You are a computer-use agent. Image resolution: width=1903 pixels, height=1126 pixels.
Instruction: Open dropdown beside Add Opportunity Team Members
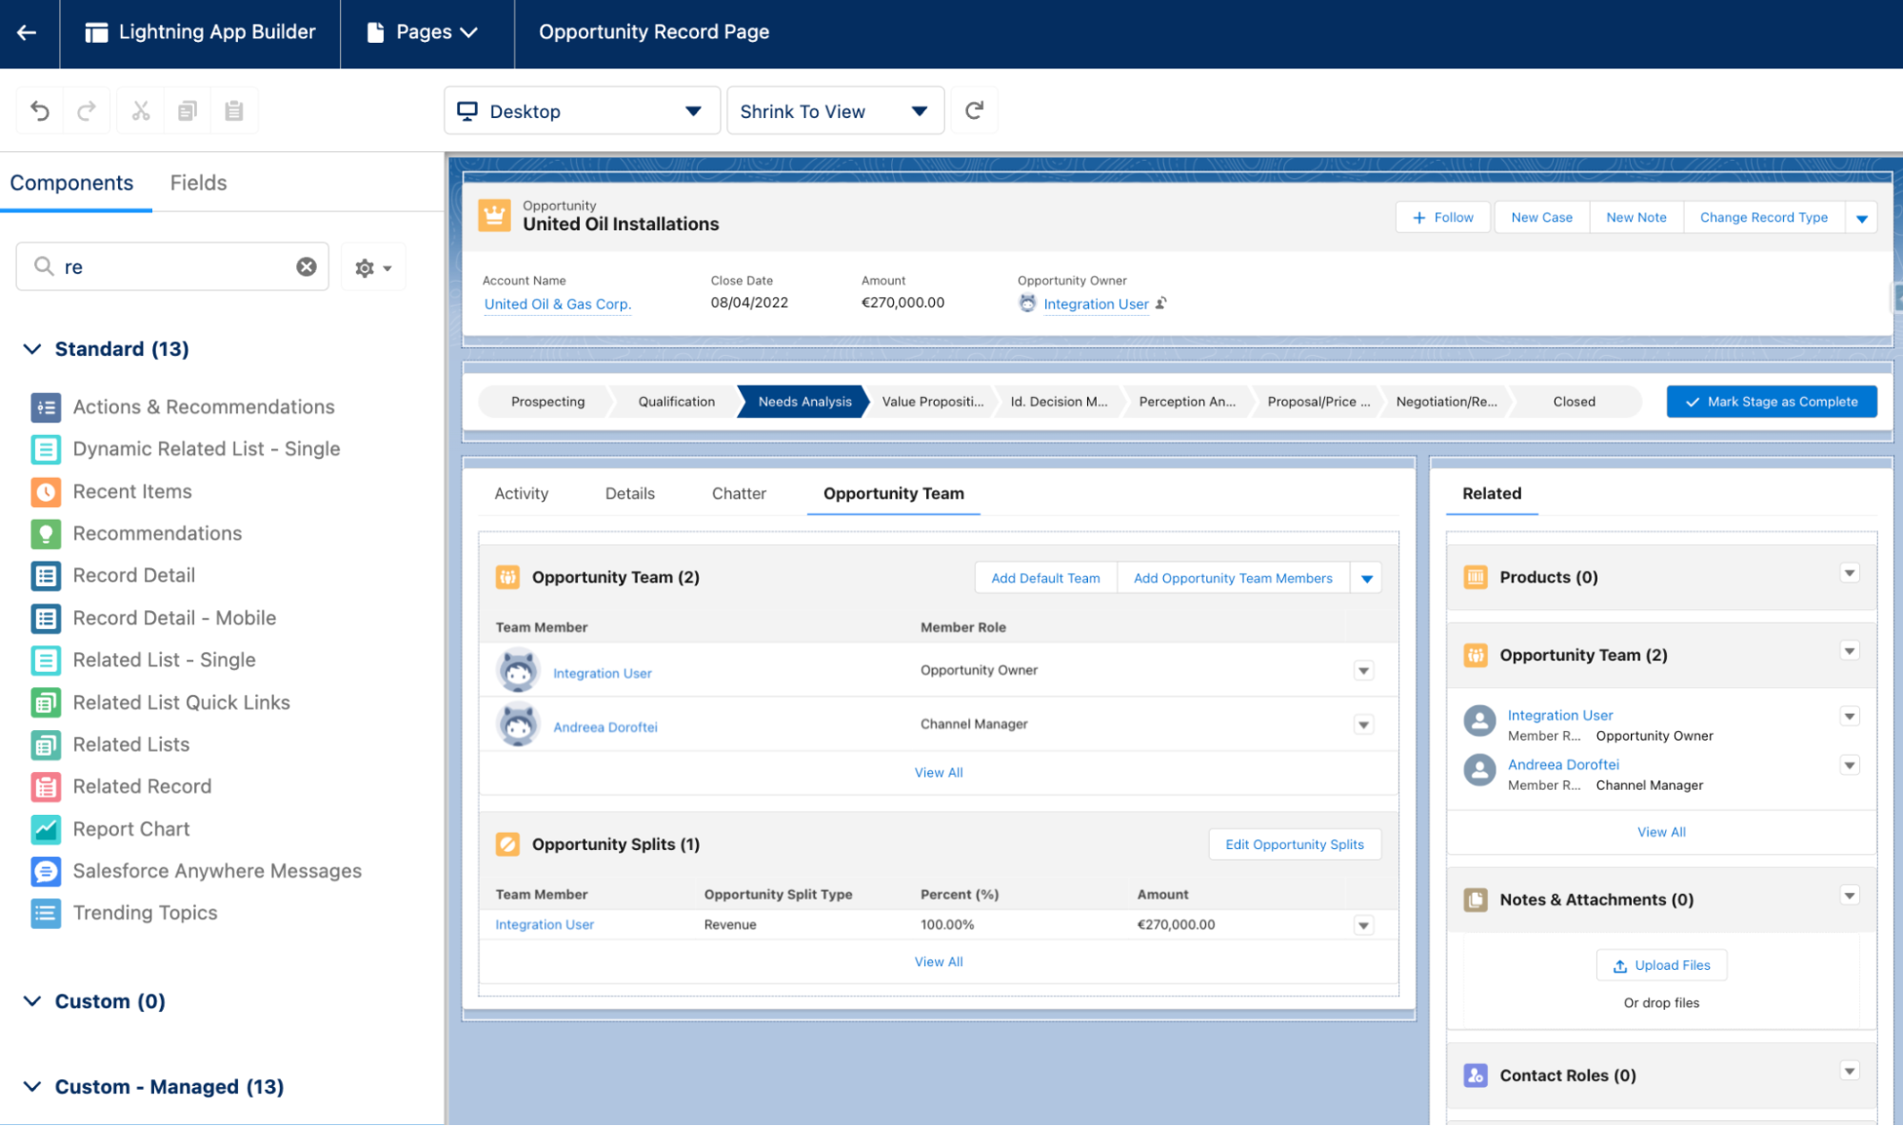[1367, 579]
